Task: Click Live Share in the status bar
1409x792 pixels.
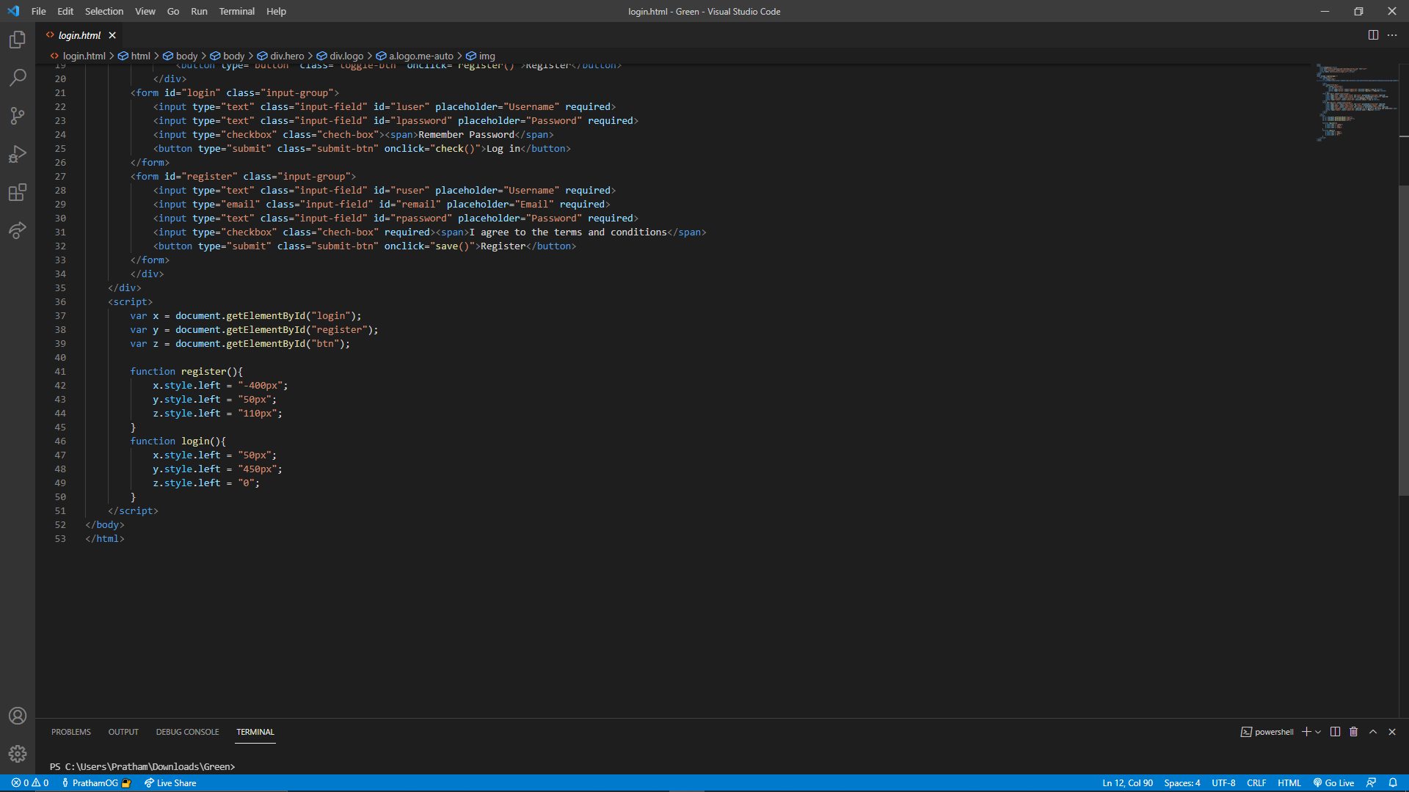Action: tap(170, 782)
